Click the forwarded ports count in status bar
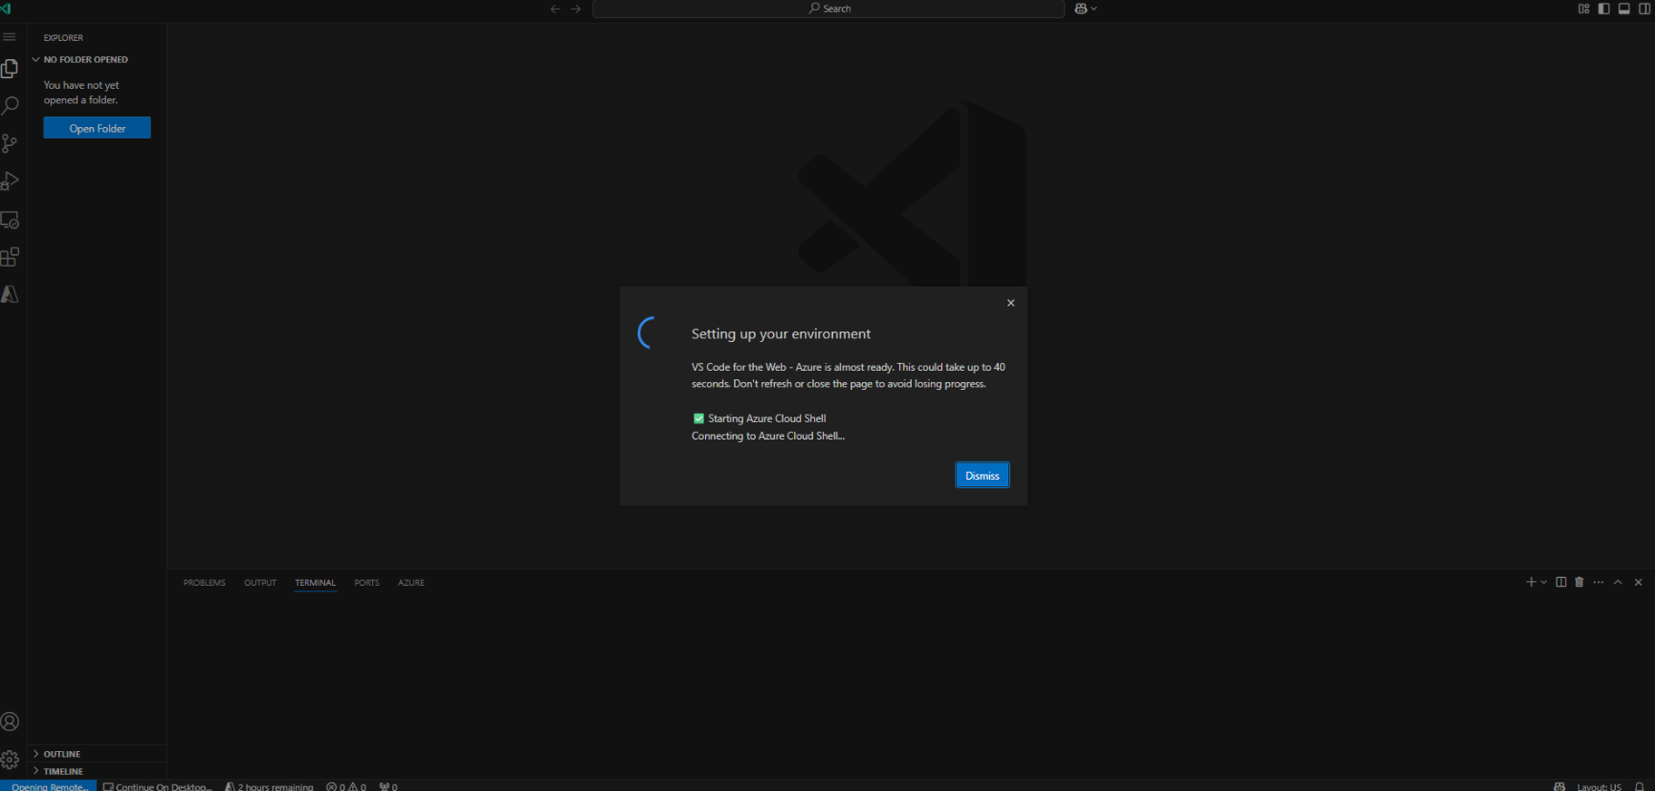The height and width of the screenshot is (791, 1655). click(388, 786)
